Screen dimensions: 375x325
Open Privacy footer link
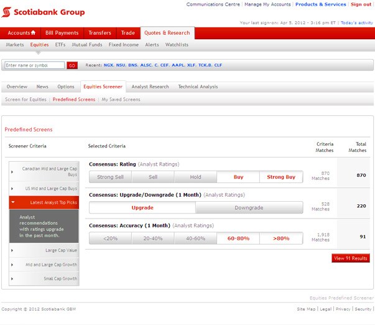(343, 309)
